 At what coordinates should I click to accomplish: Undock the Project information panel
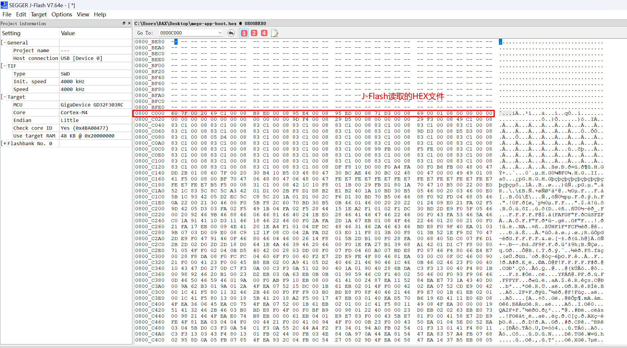(124, 23)
